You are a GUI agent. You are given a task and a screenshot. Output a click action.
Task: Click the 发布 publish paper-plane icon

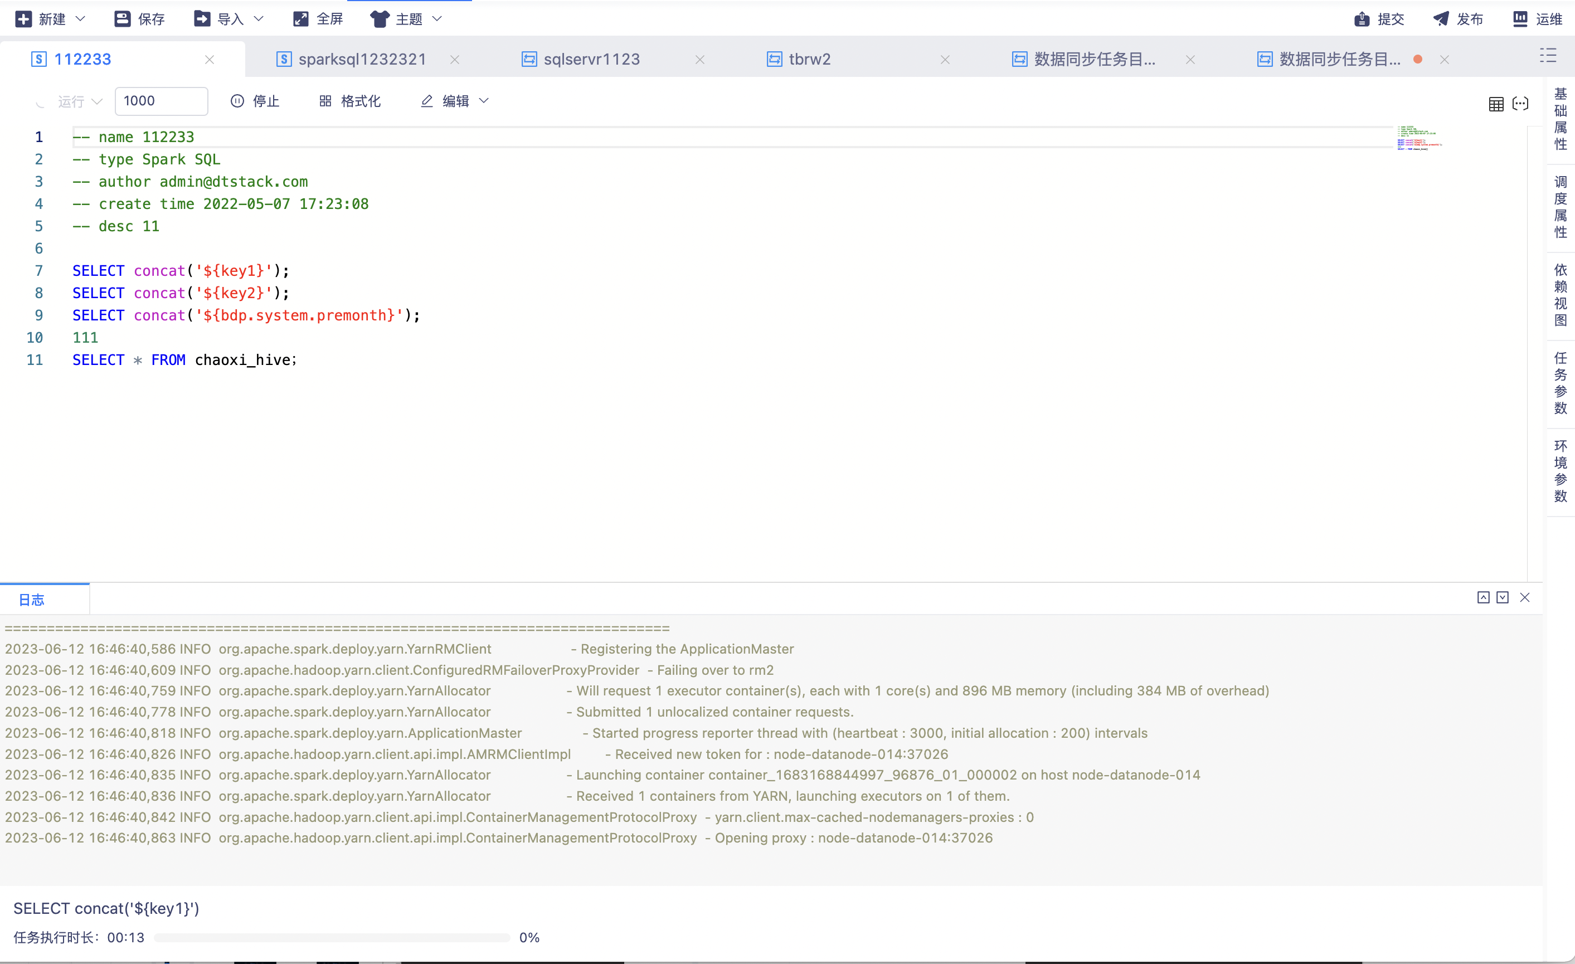[x=1441, y=19]
